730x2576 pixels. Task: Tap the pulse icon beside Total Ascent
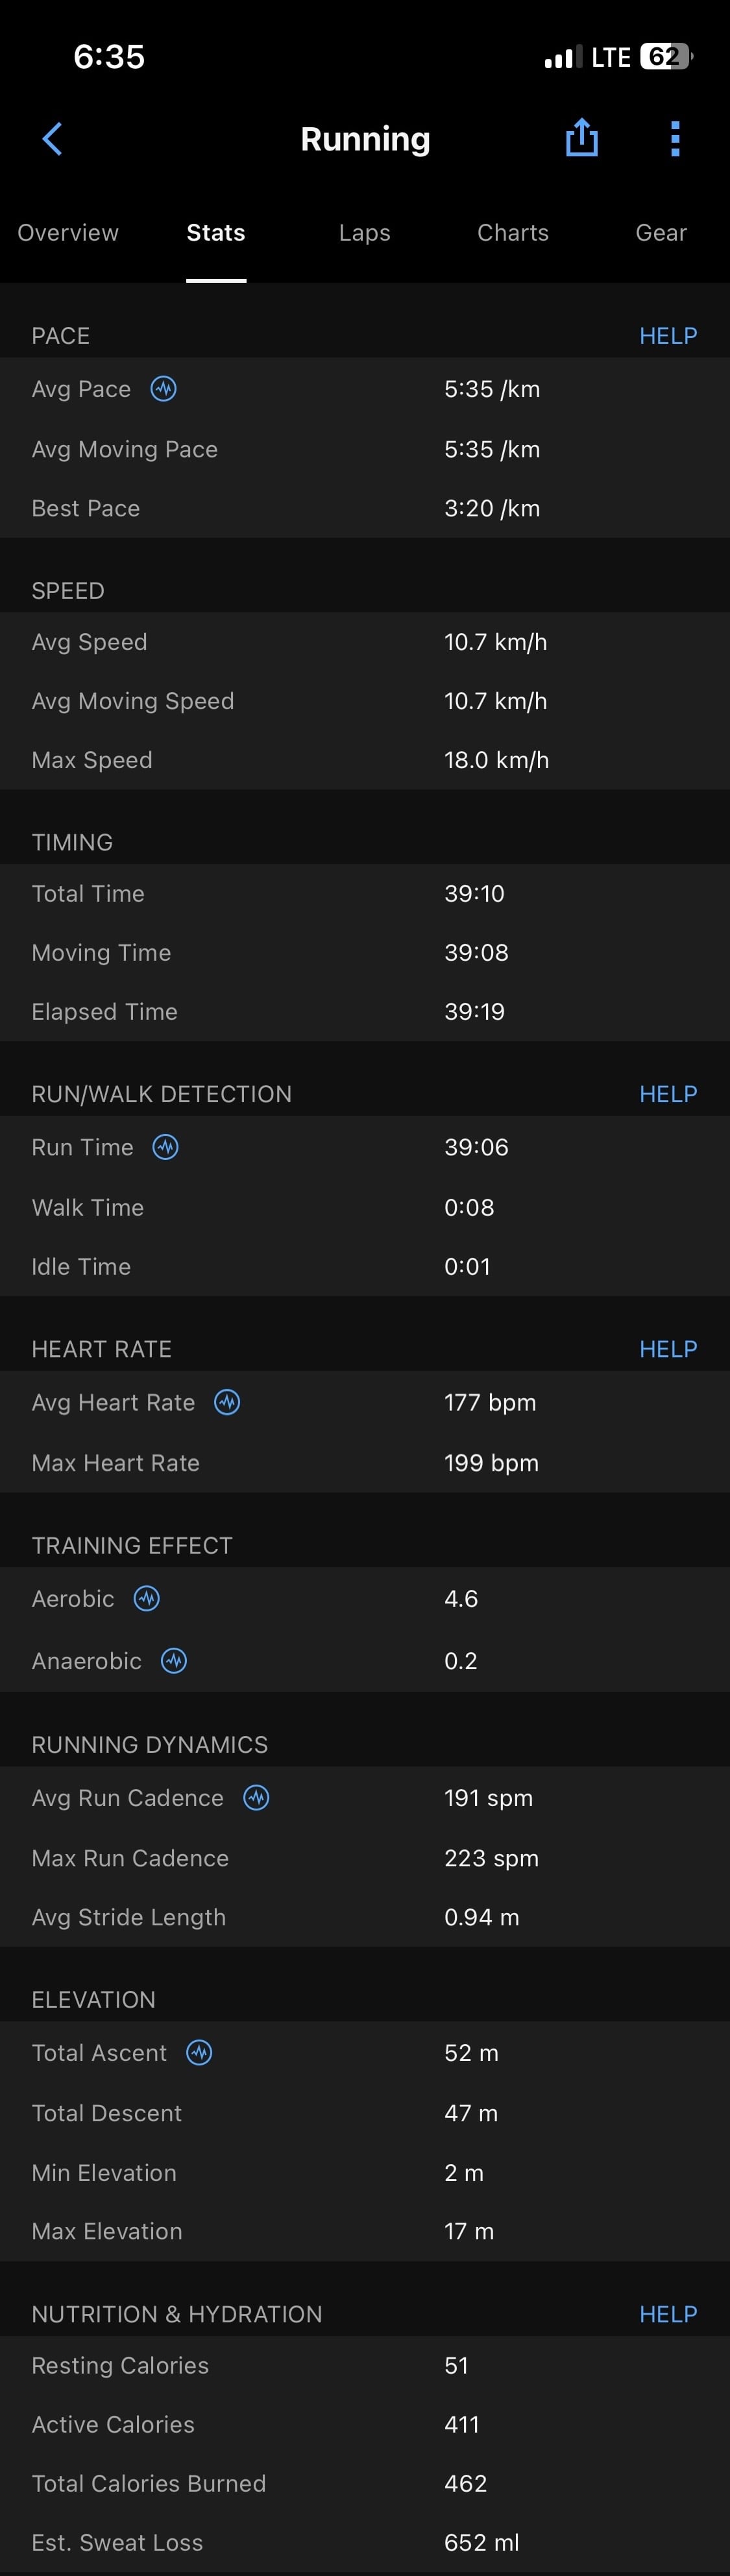(200, 2052)
